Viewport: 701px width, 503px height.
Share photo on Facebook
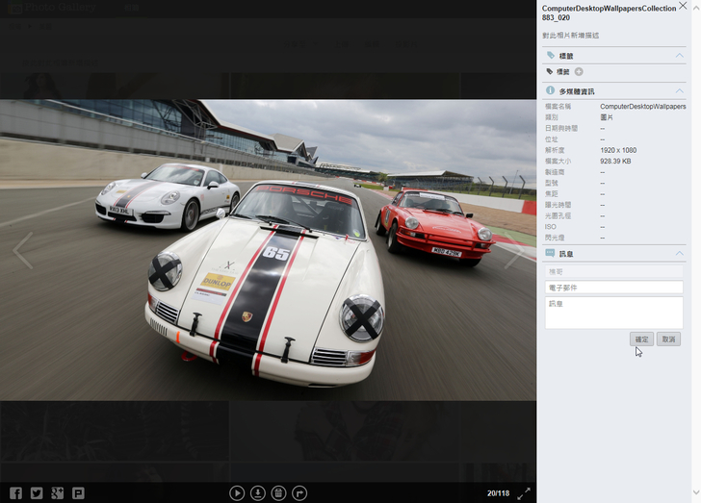[15, 493]
